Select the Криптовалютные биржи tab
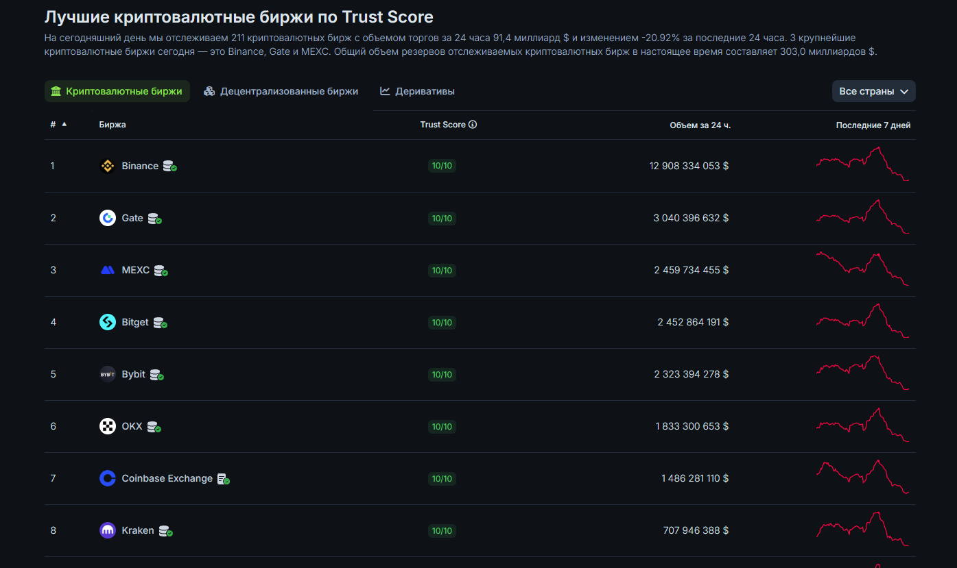The height and width of the screenshot is (568, 957). 117,91
